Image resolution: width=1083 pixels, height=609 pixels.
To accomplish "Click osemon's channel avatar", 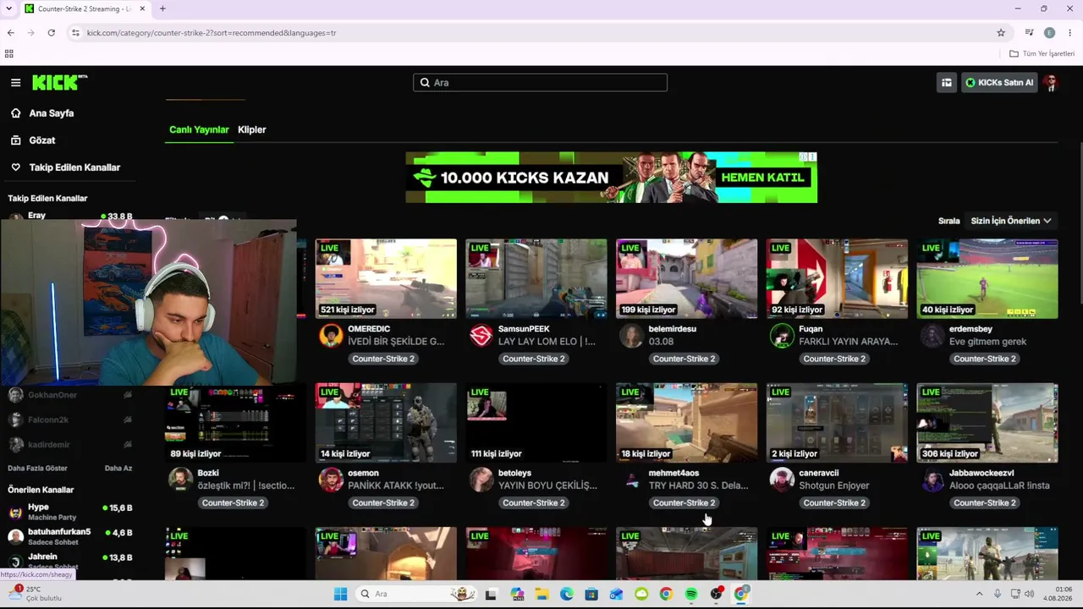I will pyautogui.click(x=331, y=480).
